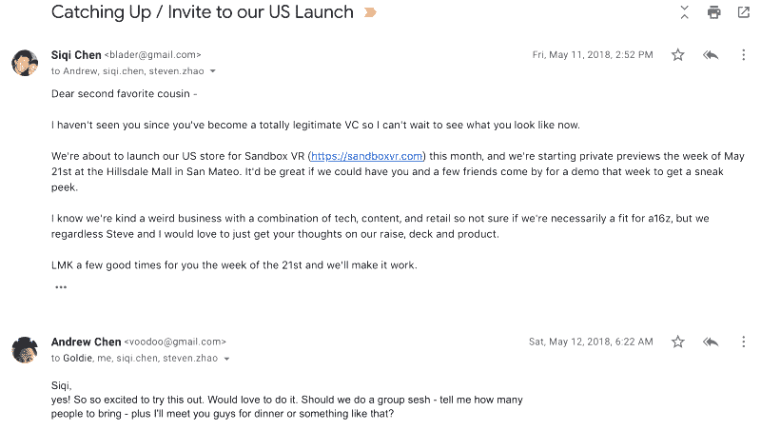Click the Fri, May 11, 2018 timestamp
Screen dimensions: 761x430
pos(592,55)
